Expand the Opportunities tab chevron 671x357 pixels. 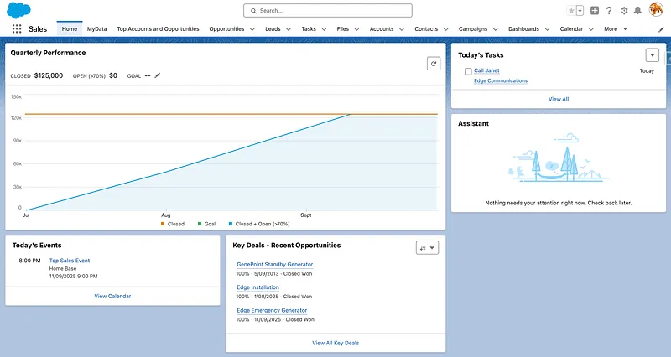pos(252,29)
